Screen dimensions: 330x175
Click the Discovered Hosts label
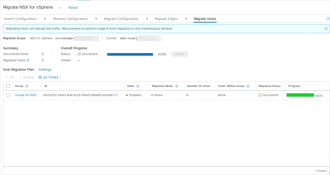pos(16,54)
